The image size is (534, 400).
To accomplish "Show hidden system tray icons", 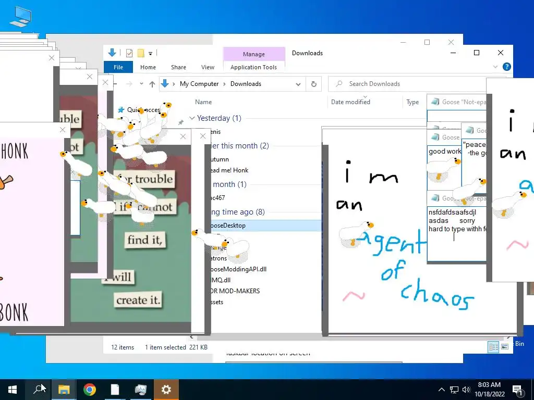I will pos(441,390).
